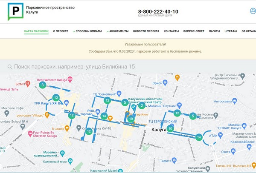Click Красное&Белое shop pin
Image resolution: width=256 pixels, height=173 pixels.
click(249, 147)
